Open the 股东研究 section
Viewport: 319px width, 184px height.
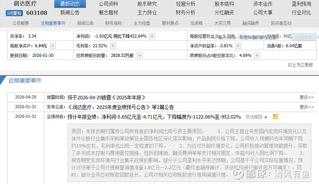point(147,4)
